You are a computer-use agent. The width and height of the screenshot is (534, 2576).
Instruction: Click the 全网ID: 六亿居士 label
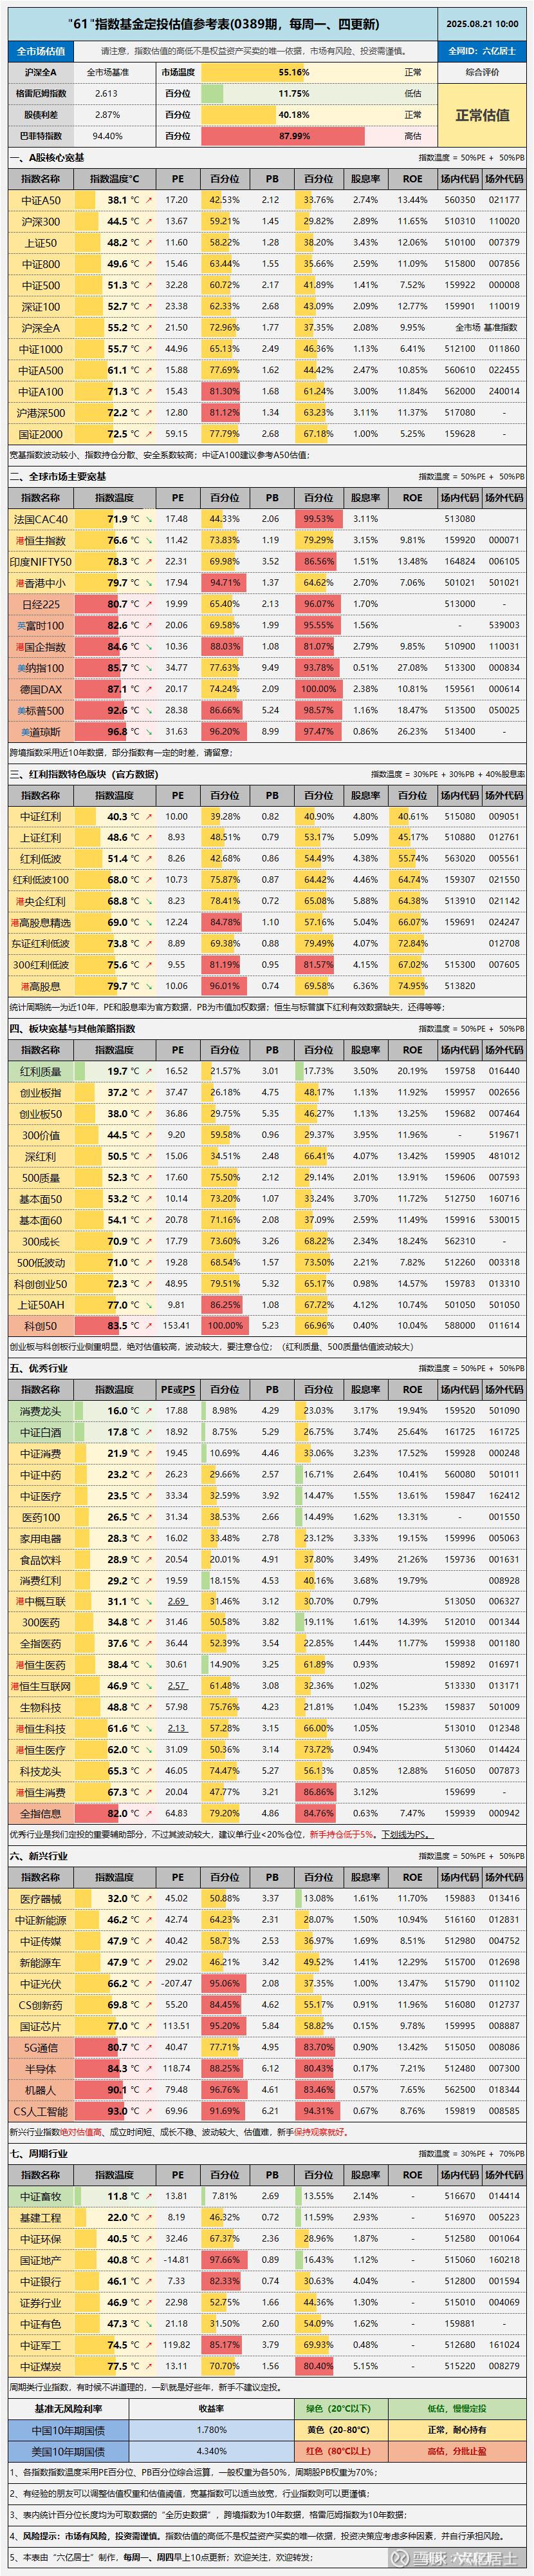pos(482,51)
